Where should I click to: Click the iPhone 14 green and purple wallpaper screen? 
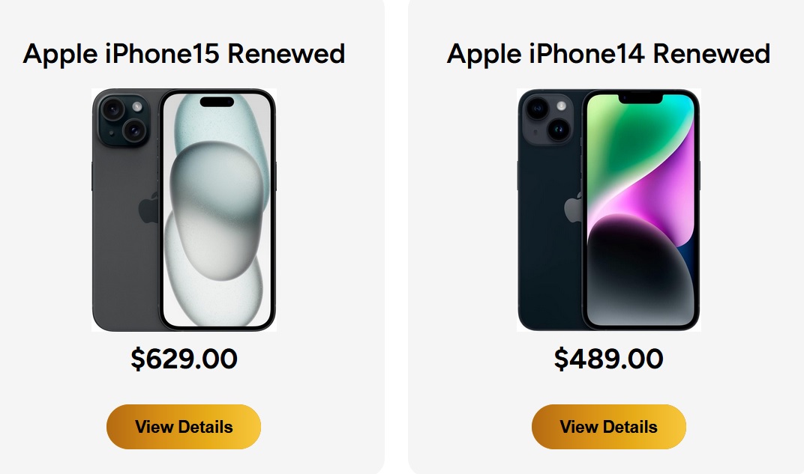pyautogui.click(x=640, y=210)
